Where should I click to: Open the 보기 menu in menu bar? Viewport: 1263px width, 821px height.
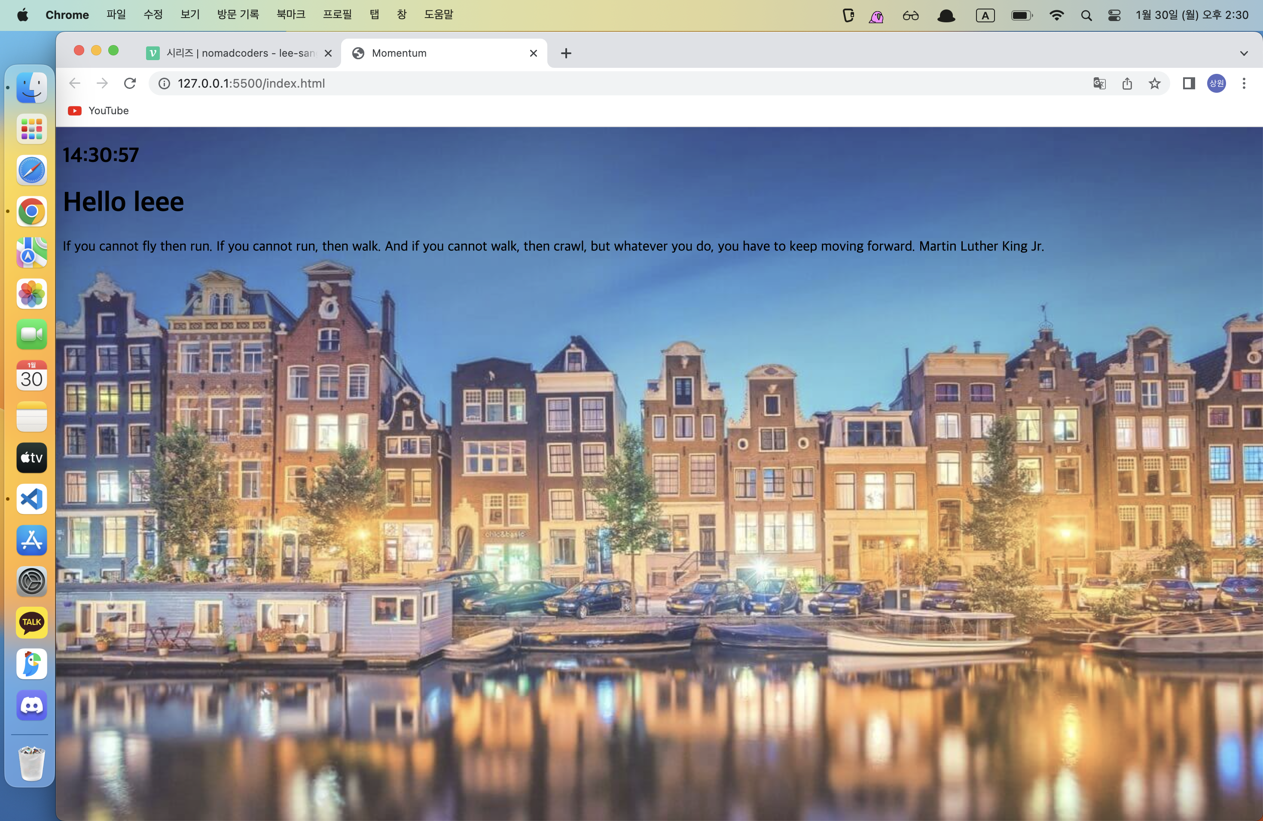190,15
